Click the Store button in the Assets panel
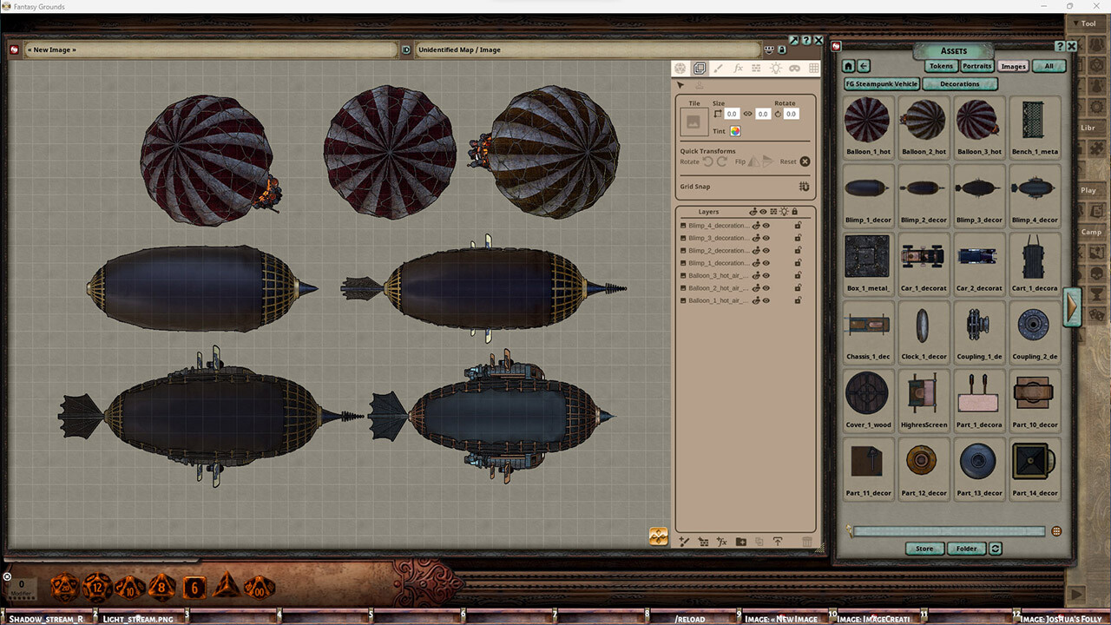 pyautogui.click(x=924, y=549)
